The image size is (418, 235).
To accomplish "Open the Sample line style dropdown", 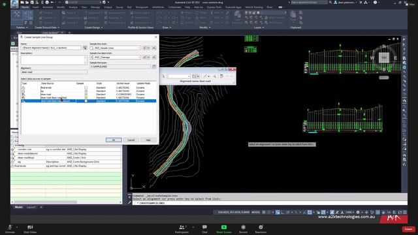I will 139,48.
